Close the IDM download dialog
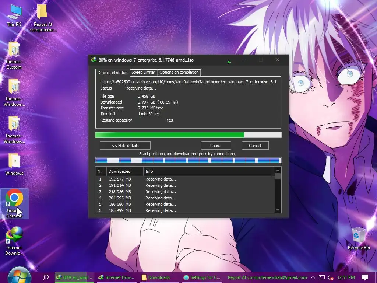 pyautogui.click(x=278, y=60)
